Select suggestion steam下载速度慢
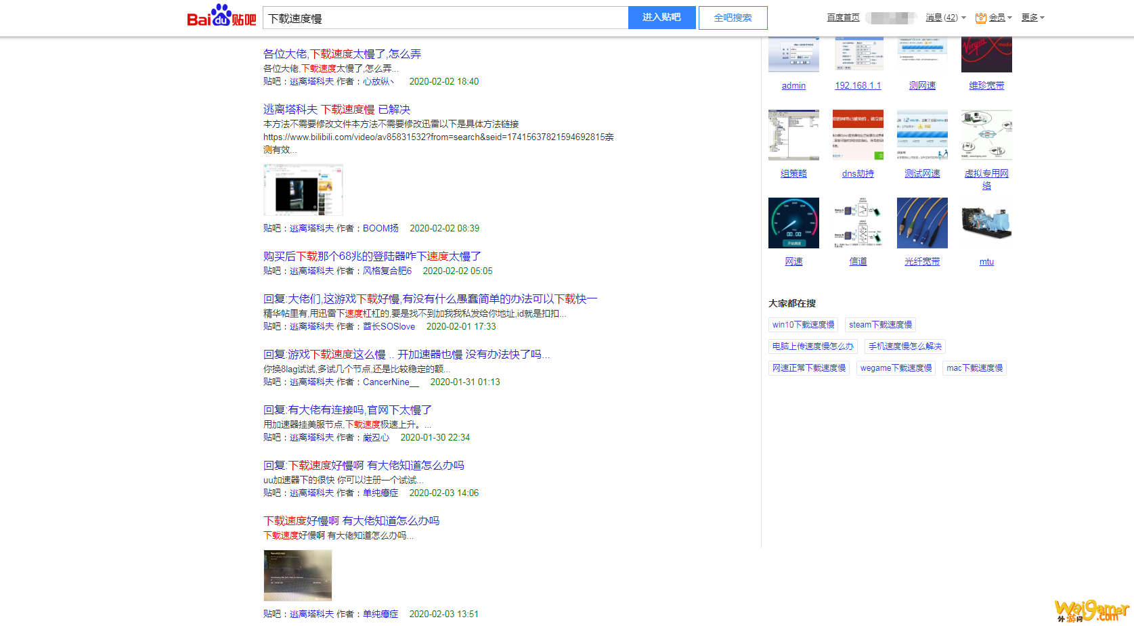 pos(880,325)
